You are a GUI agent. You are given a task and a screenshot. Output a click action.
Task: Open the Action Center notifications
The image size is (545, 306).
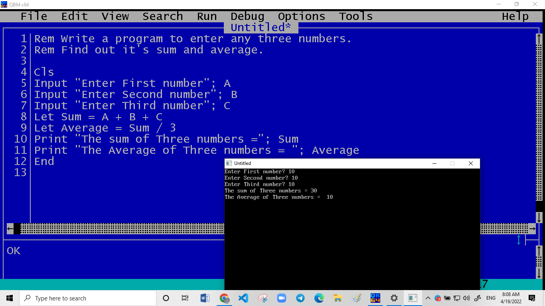[x=532, y=298]
